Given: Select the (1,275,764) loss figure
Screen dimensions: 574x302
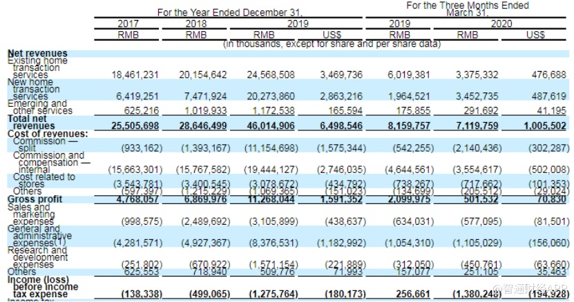Looking at the screenshot, I should (274, 294).
